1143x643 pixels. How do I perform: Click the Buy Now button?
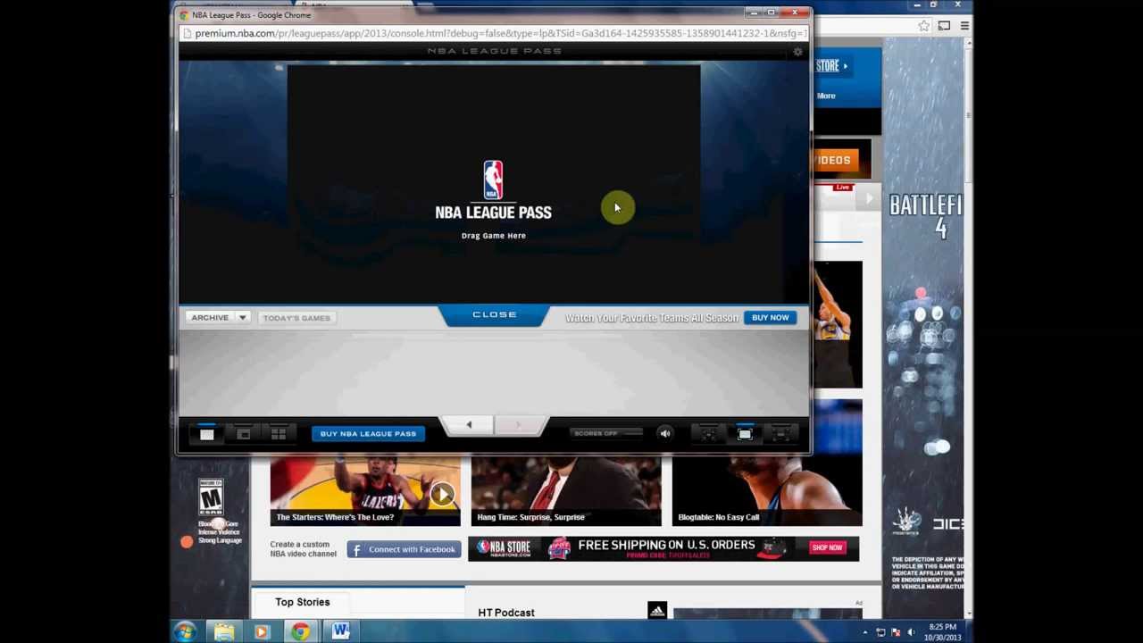(x=770, y=318)
